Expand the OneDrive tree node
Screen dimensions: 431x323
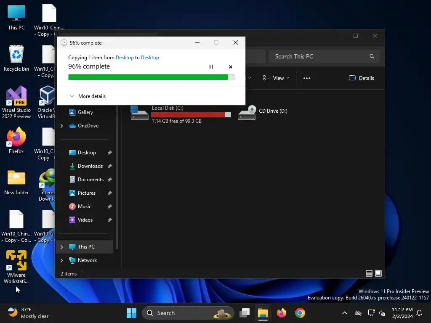point(61,126)
